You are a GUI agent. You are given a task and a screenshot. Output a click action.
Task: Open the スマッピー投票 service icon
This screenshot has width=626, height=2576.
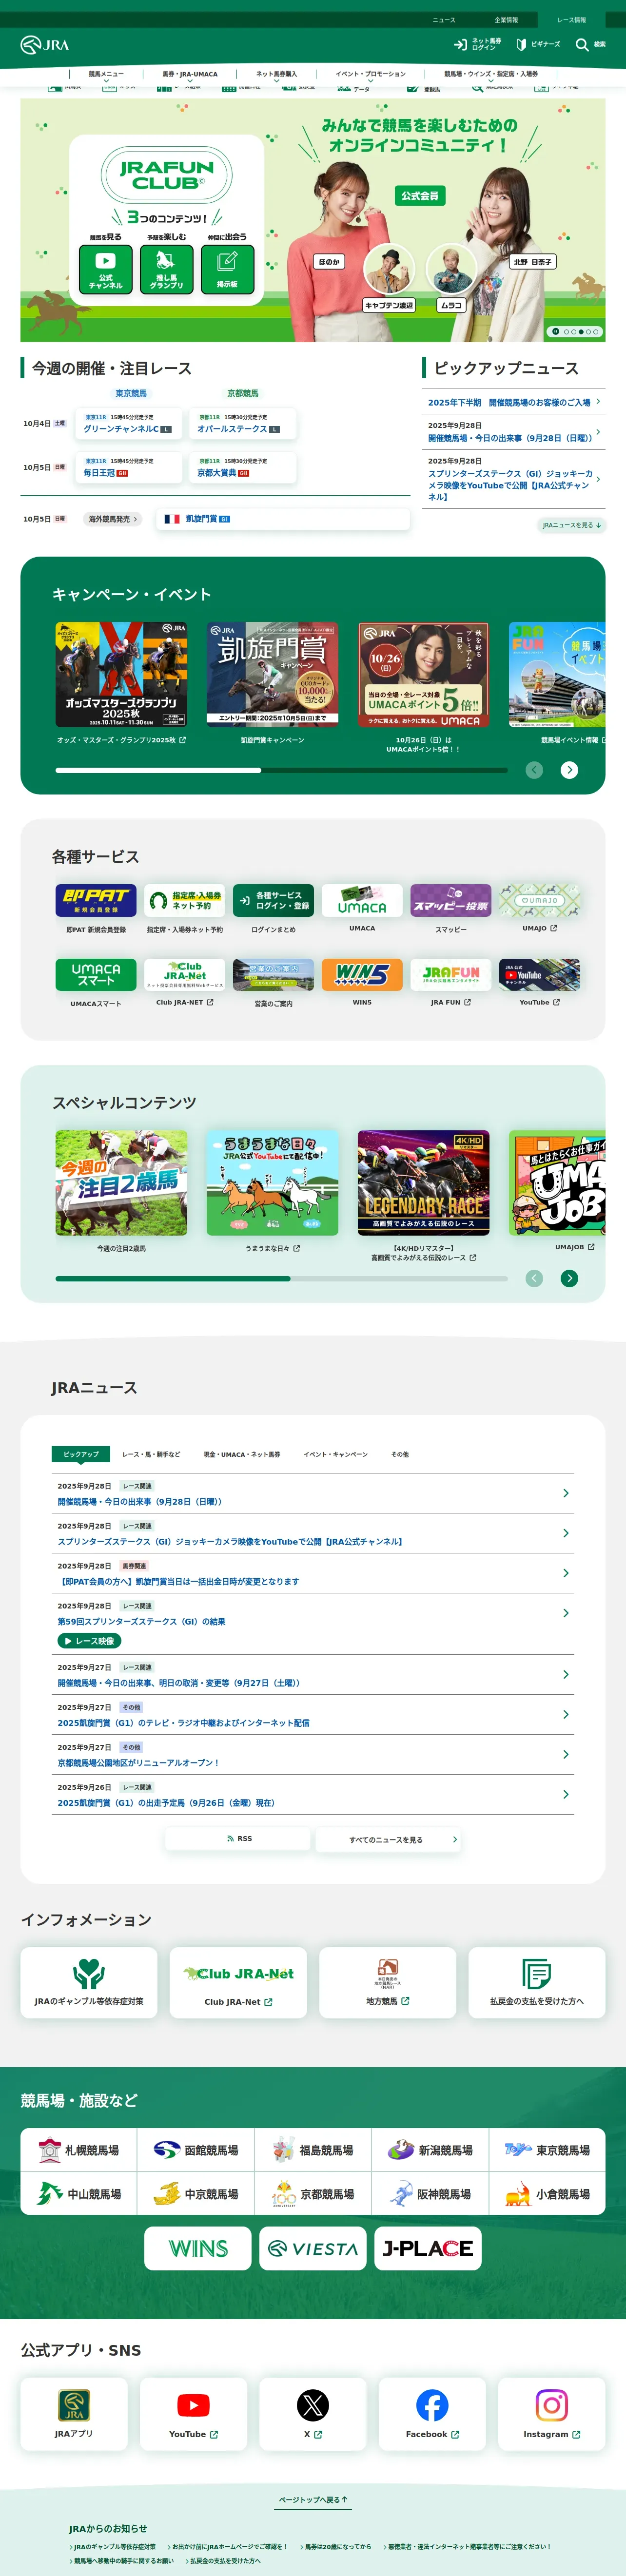pyautogui.click(x=451, y=900)
